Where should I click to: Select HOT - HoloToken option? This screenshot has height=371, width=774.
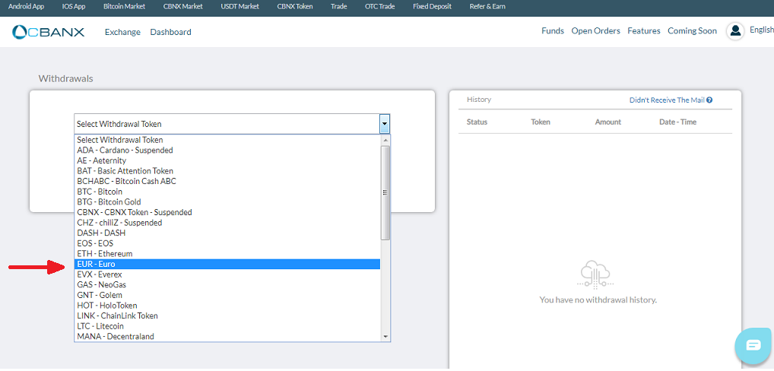227,306
